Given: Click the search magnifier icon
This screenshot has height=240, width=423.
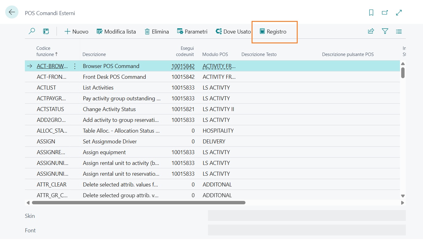Looking at the screenshot, I should [32, 31].
